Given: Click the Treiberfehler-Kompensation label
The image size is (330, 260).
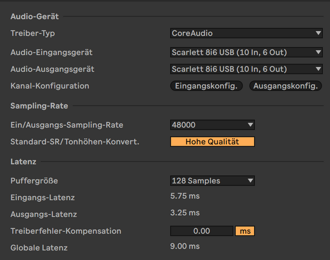Looking at the screenshot, I should (x=66, y=231).
